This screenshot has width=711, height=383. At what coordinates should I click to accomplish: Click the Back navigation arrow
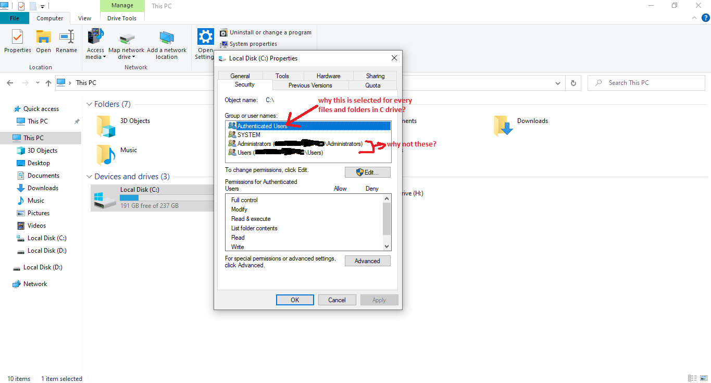10,83
